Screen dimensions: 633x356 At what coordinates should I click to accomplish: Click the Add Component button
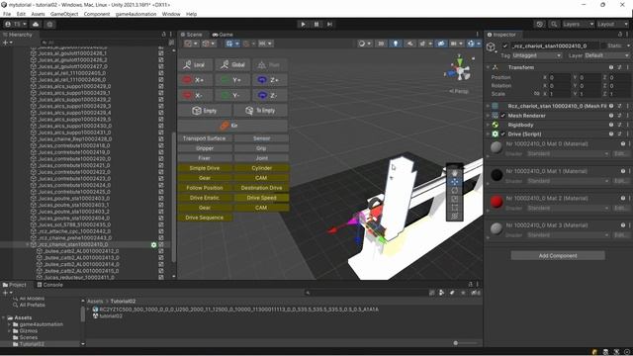558,256
